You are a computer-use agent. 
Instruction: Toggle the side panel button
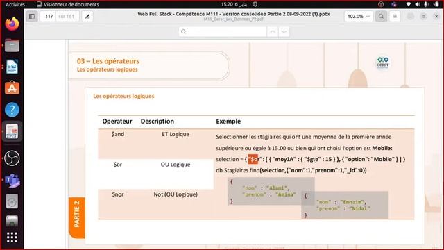tap(32, 17)
